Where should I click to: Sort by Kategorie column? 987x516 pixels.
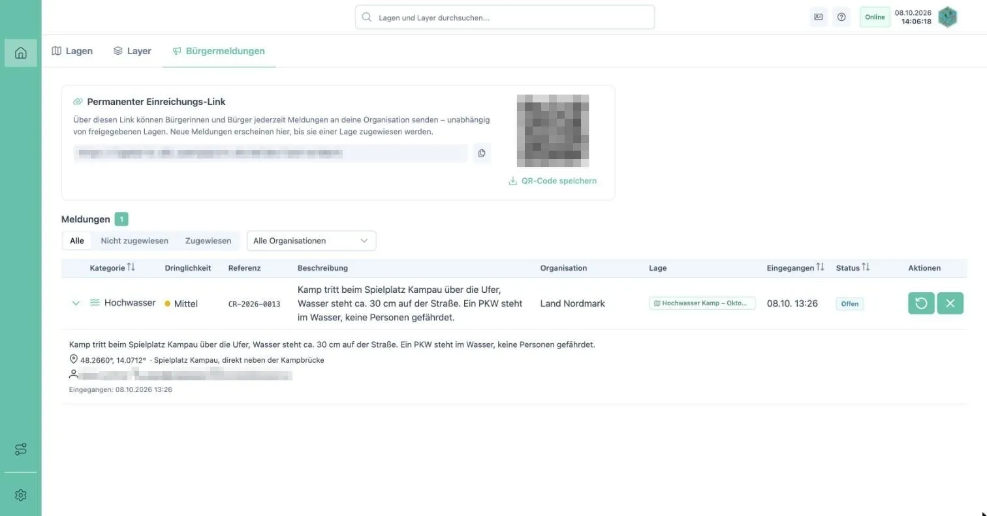(x=112, y=267)
